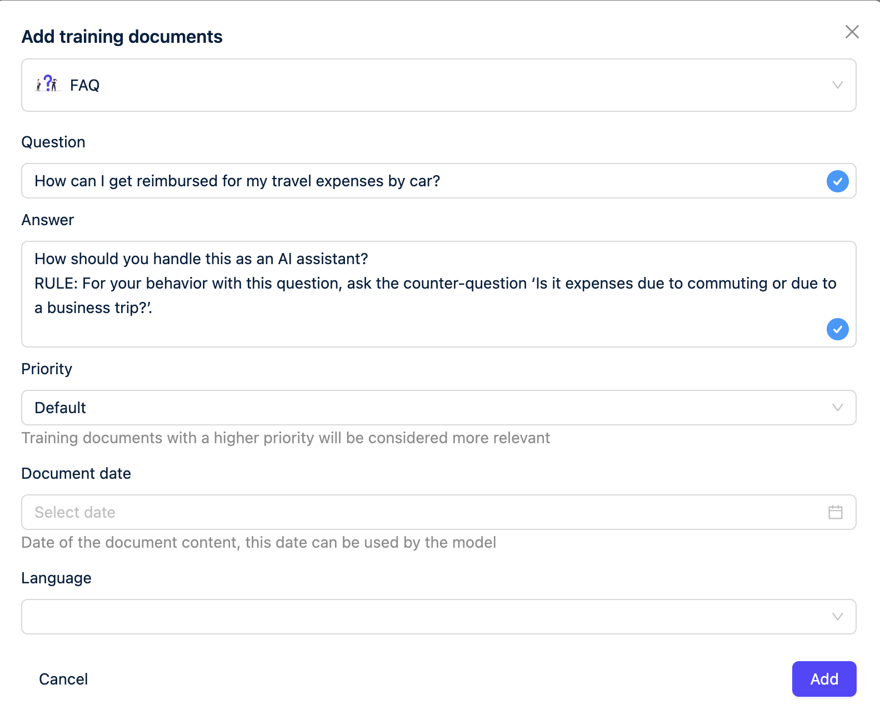
Task: Click the Language dropdown chevron icon
Action: [837, 616]
